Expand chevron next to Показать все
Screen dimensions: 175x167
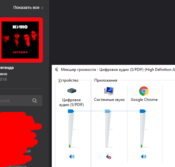(x=42, y=8)
